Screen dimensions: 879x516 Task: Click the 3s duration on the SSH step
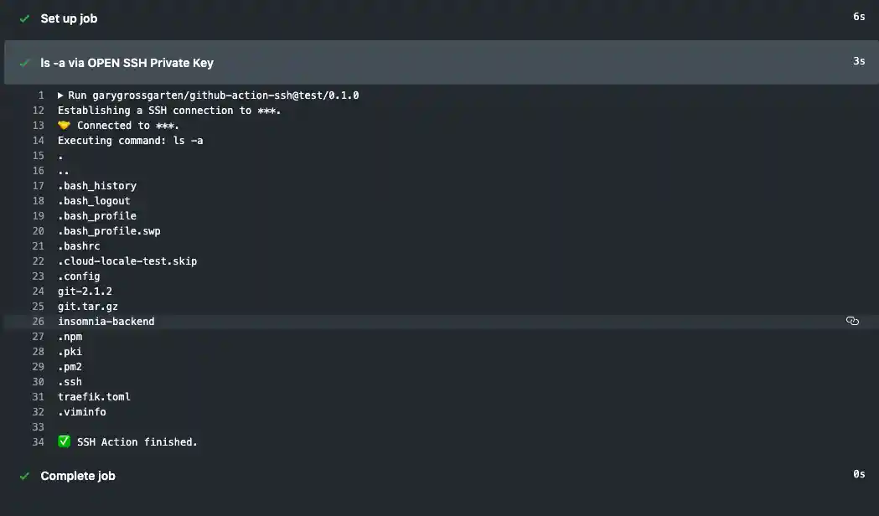(861, 62)
